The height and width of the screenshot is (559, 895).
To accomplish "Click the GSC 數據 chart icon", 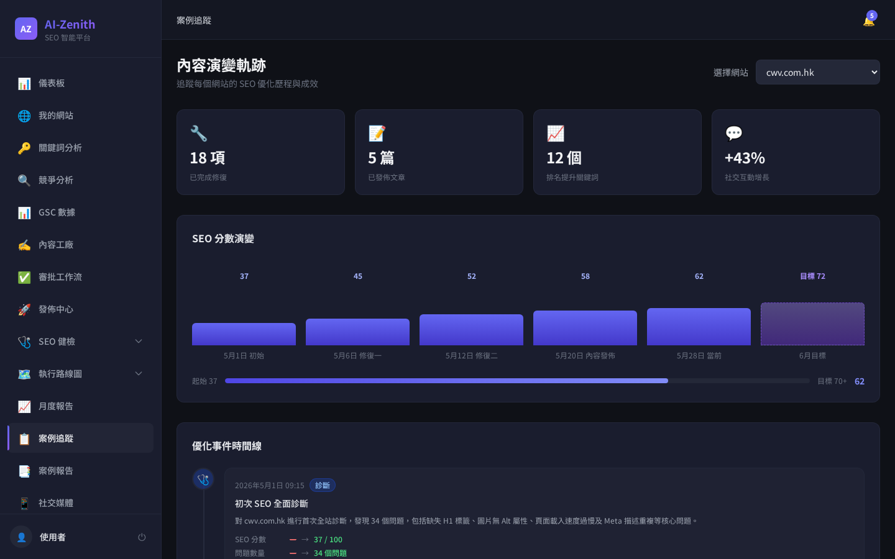I will click(x=24, y=212).
